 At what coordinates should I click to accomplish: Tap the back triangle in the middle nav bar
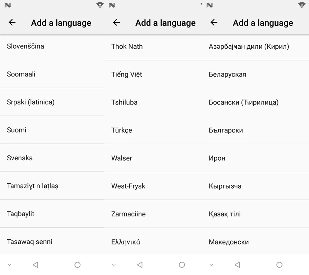click(x=140, y=265)
